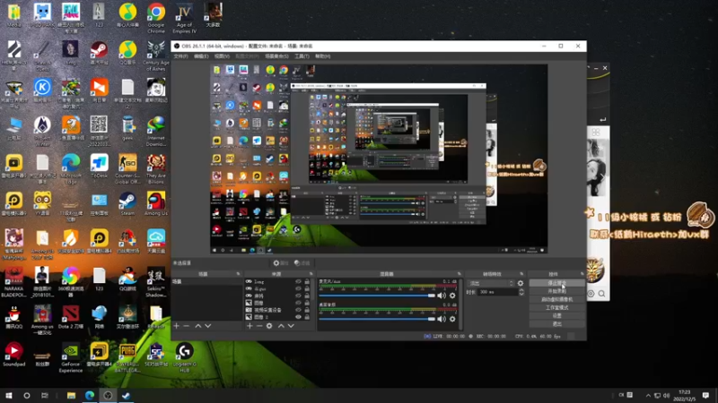Screen dimensions: 718x403
Task: Click the 工作室模式 studio mode button
Action: (556, 307)
